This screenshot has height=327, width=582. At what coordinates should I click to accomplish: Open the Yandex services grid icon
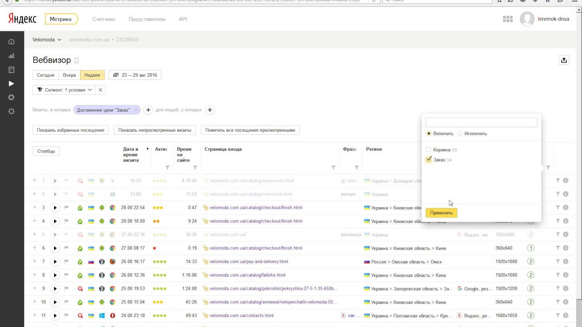click(x=507, y=19)
